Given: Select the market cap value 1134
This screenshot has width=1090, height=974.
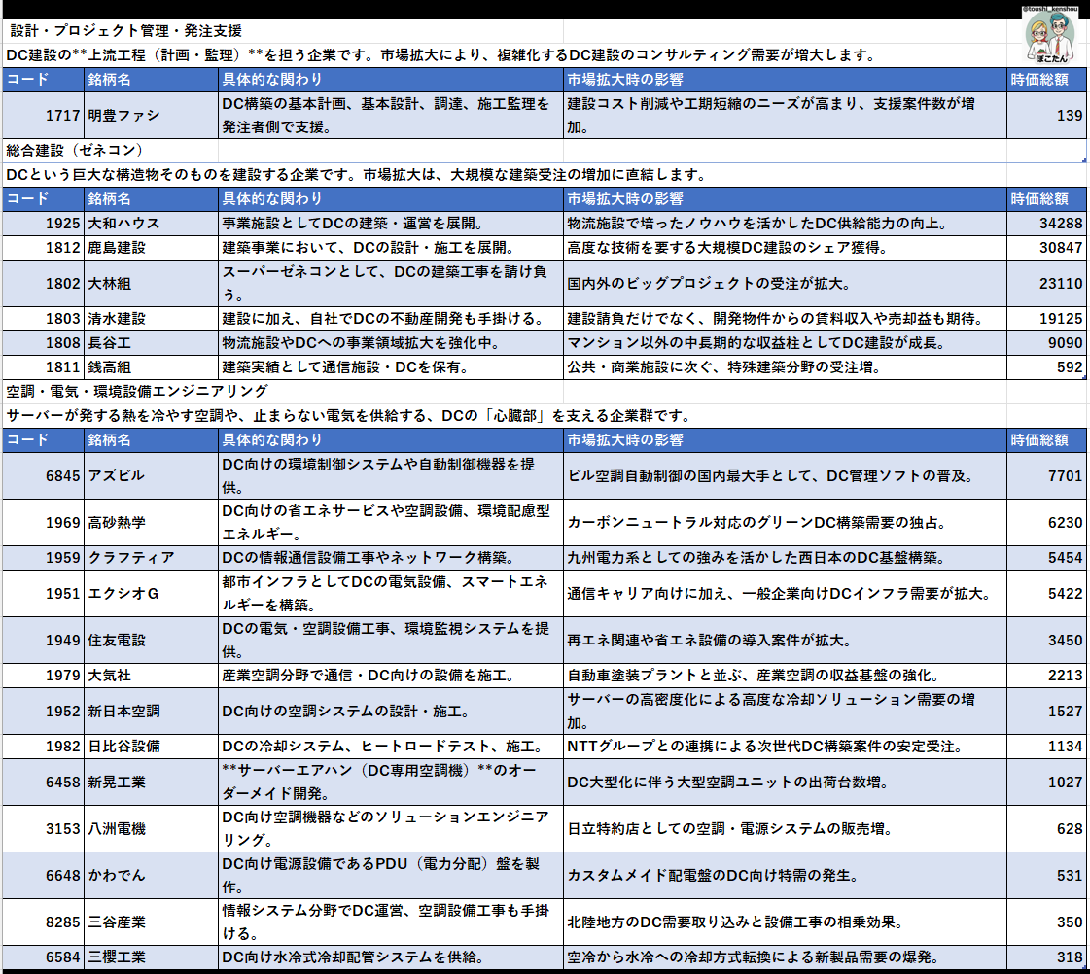Looking at the screenshot, I should tap(1046, 747).
